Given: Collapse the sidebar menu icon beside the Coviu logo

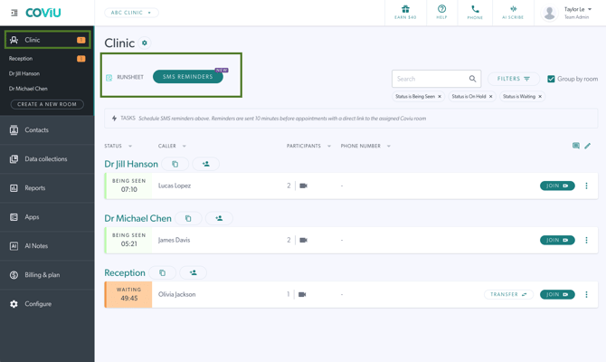Looking at the screenshot, I should [x=14, y=13].
